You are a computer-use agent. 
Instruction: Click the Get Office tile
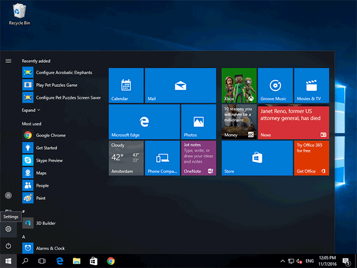click(x=312, y=158)
